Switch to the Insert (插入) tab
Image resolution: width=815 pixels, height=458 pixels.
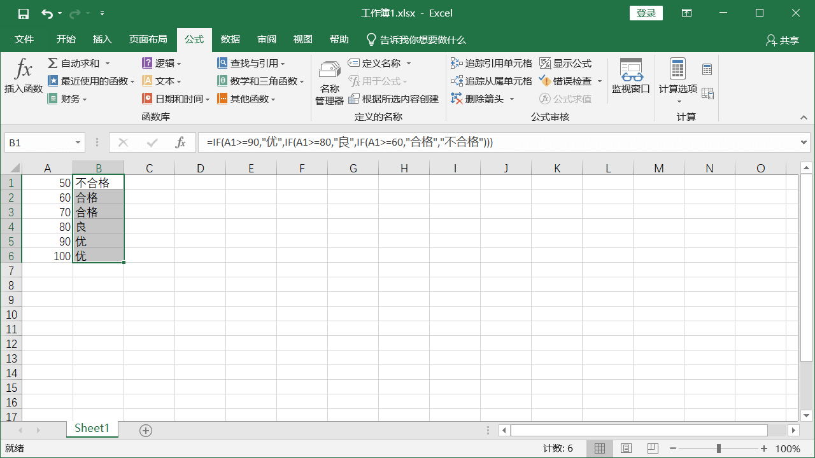pyautogui.click(x=102, y=39)
